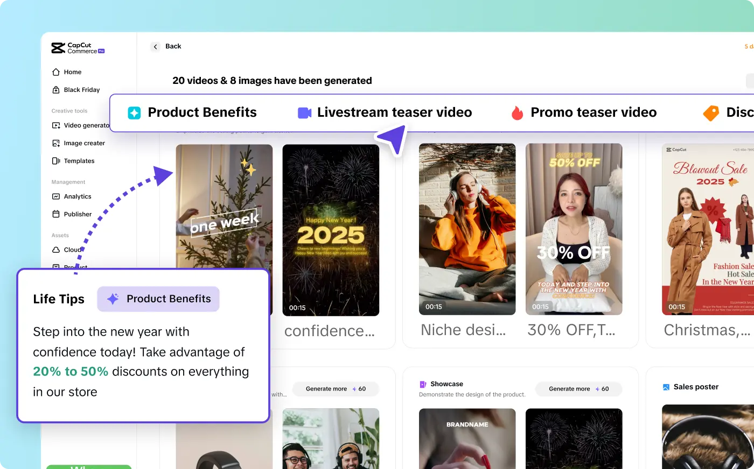
Task: Open the Blowout Sale 2025 poster
Action: click(x=708, y=229)
